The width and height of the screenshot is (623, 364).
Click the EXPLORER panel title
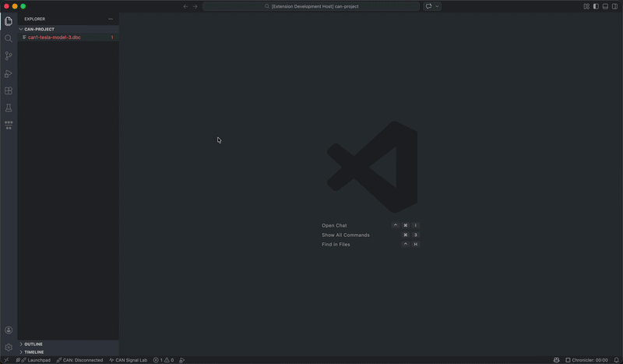[34, 19]
